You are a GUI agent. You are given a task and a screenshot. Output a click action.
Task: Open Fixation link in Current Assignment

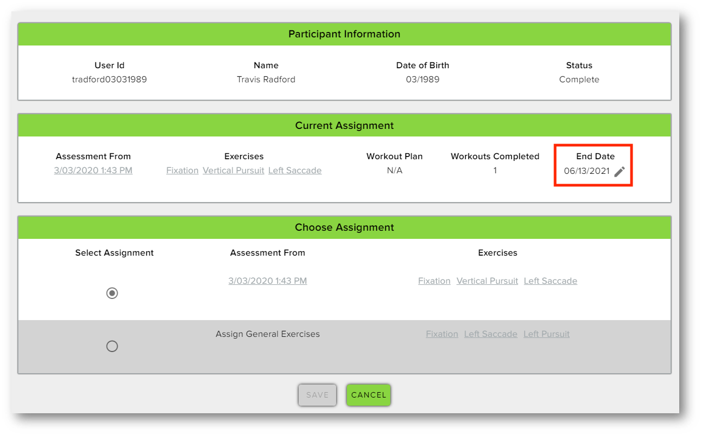click(x=182, y=171)
